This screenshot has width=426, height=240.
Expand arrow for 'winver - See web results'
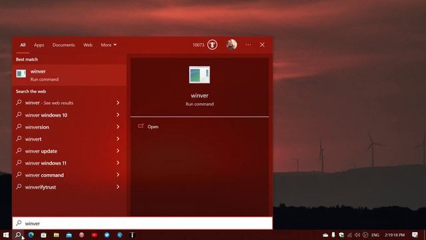tap(118, 103)
